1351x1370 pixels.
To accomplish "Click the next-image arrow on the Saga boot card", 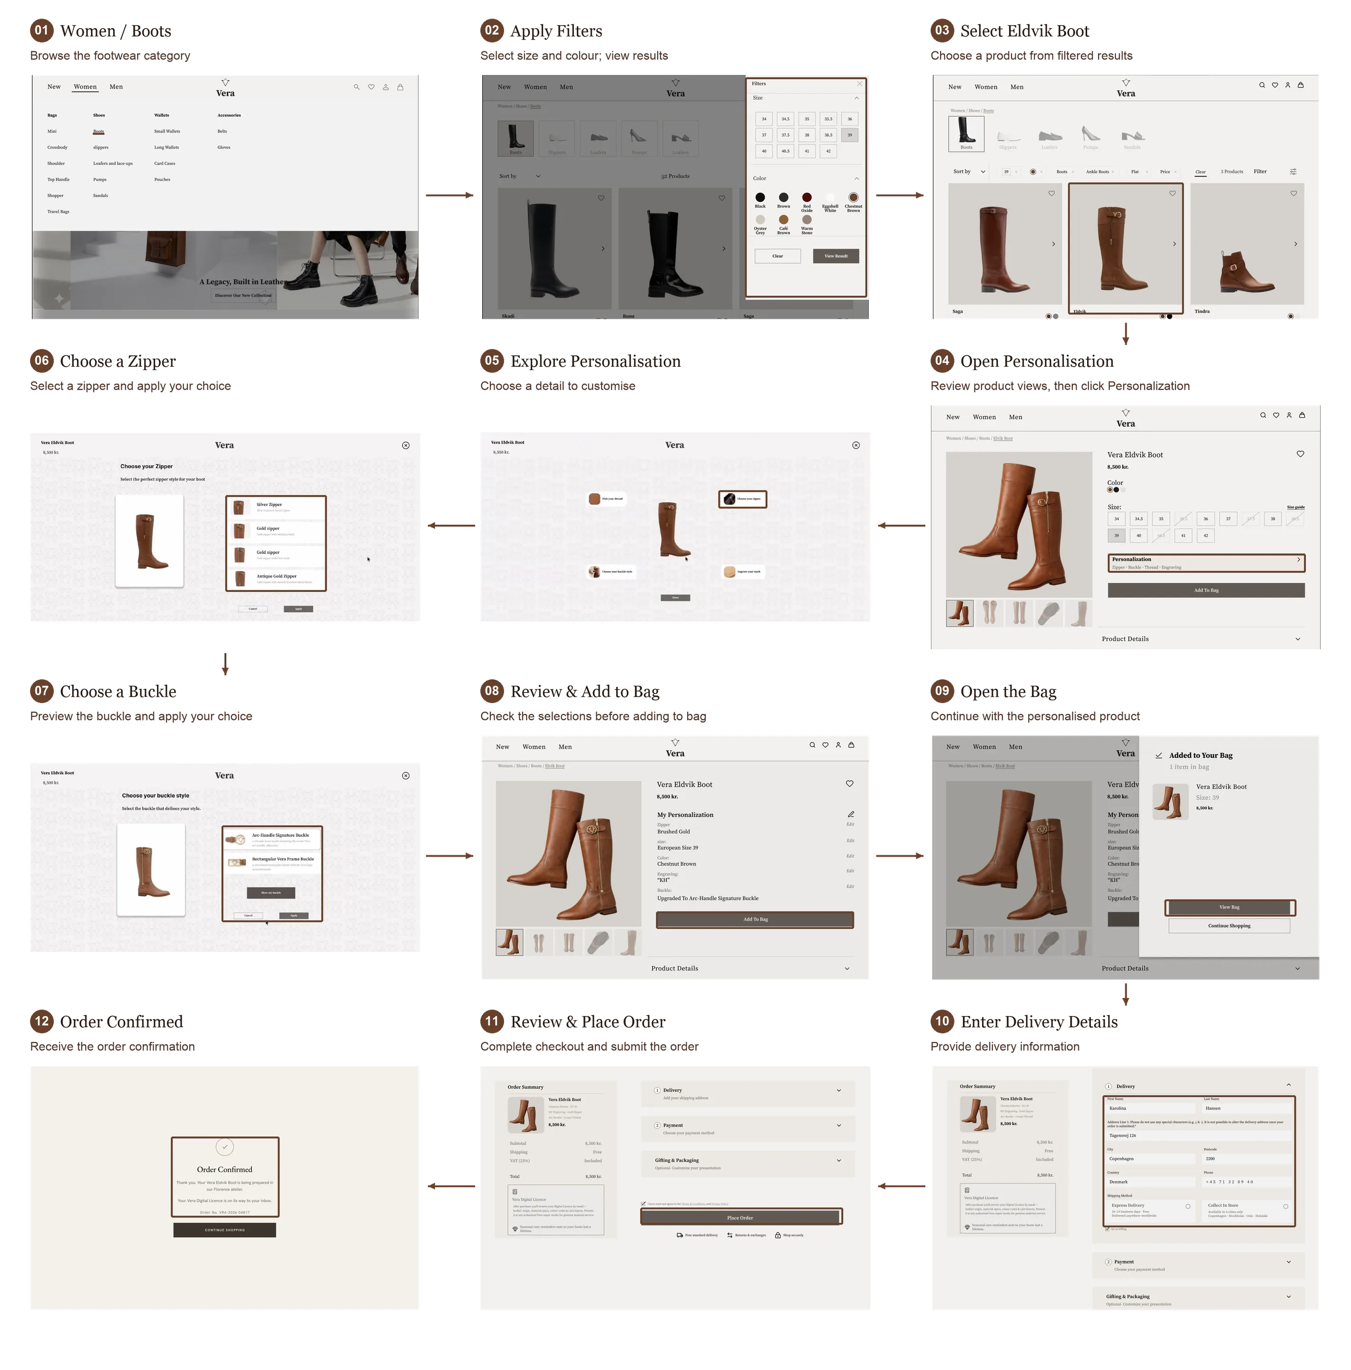I will (1053, 244).
